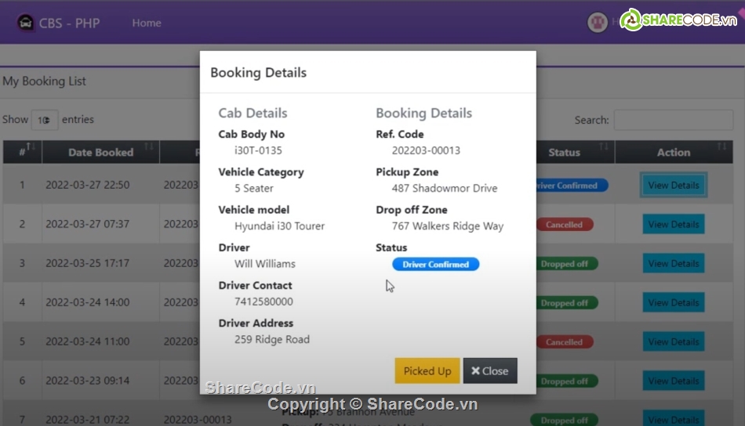The image size is (745, 426).
Task: Focus the Search input field
Action: [x=674, y=120]
